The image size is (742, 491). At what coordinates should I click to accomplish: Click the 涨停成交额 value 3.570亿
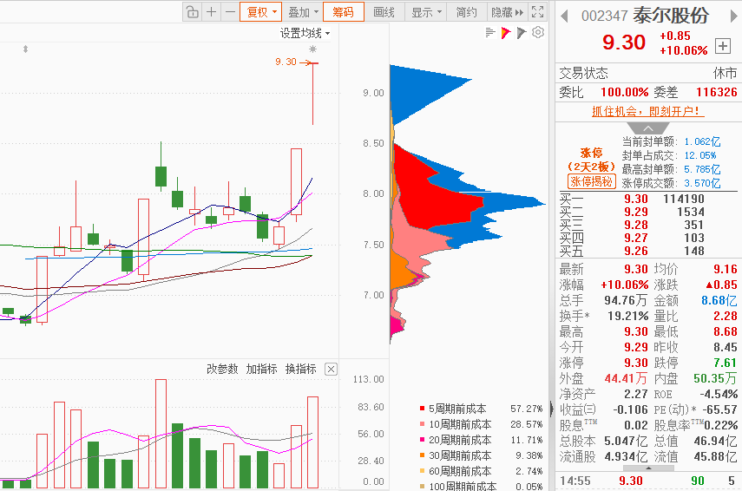click(702, 182)
